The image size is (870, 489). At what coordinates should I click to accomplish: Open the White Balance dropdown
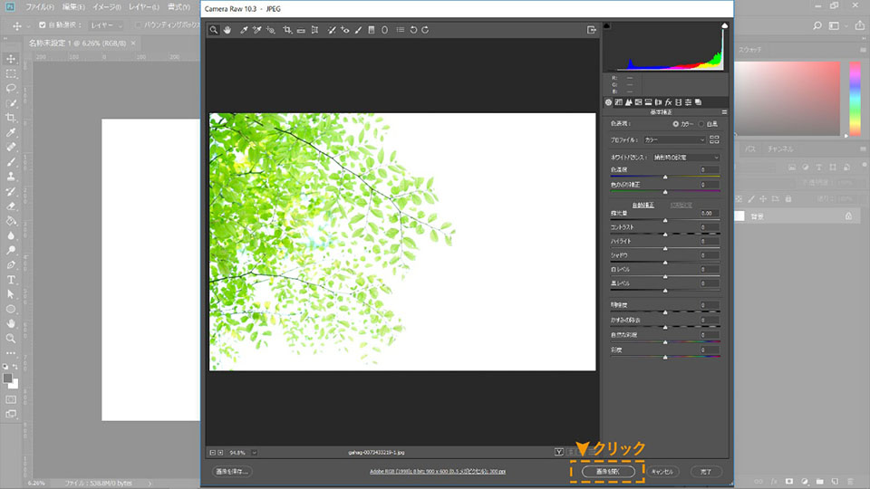click(x=686, y=158)
